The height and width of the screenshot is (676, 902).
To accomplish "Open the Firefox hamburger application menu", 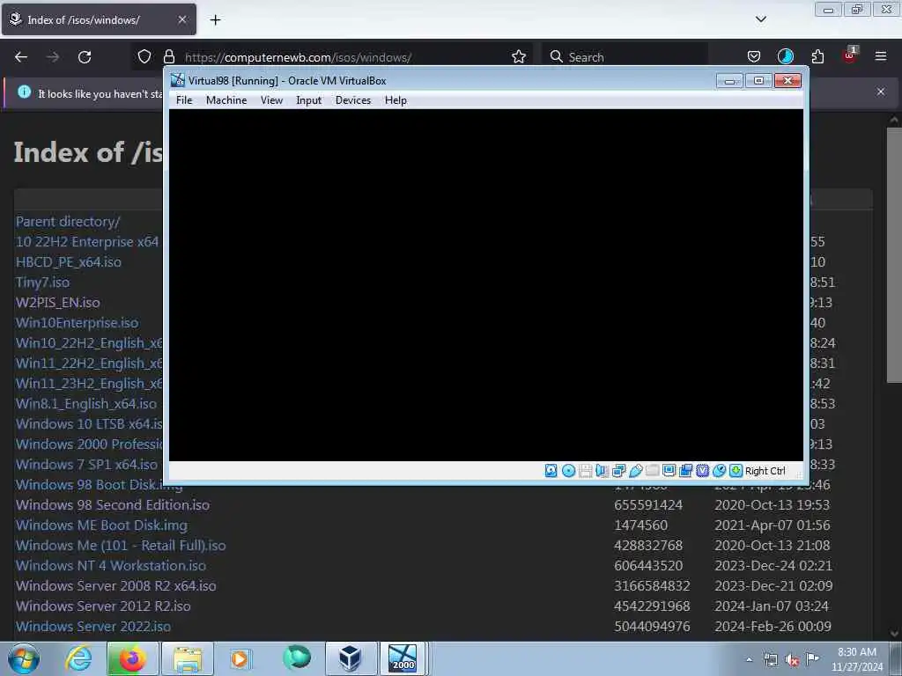I will [881, 56].
